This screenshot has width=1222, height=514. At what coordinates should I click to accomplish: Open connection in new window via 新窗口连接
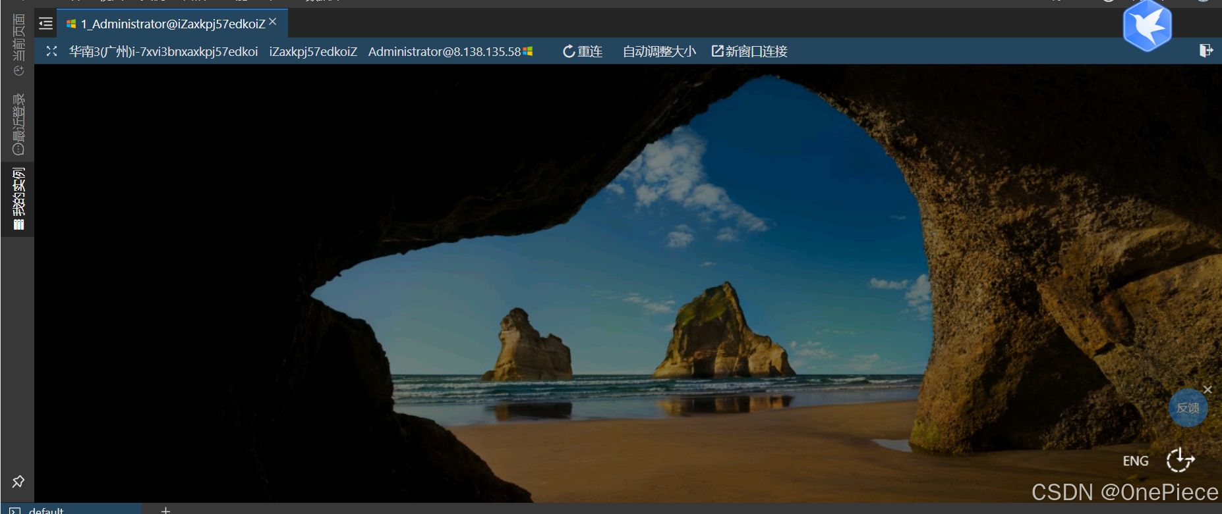[x=749, y=51]
